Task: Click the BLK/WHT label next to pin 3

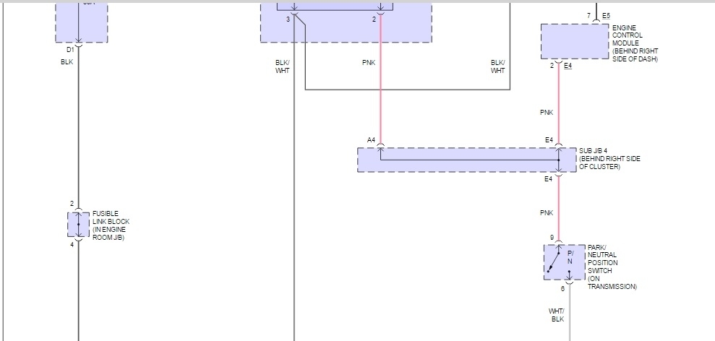Action: [282, 66]
